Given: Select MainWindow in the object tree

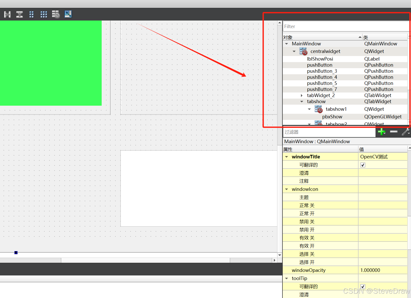Looking at the screenshot, I should click(306, 44).
